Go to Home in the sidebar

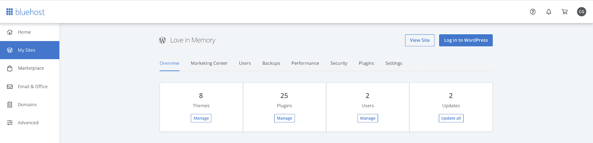(x=30, y=32)
